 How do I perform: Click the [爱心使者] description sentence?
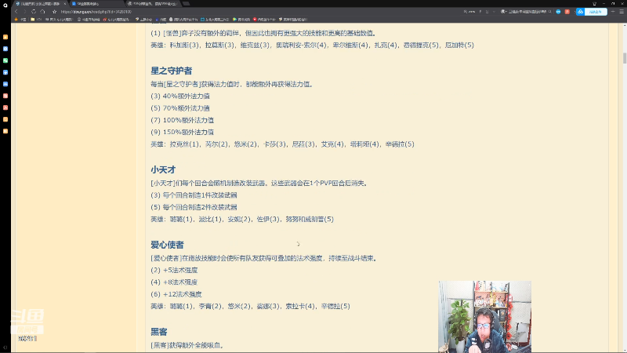[x=263, y=258]
